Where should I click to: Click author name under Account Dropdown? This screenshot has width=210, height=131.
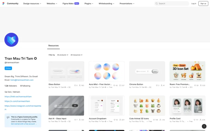pos(98,121)
